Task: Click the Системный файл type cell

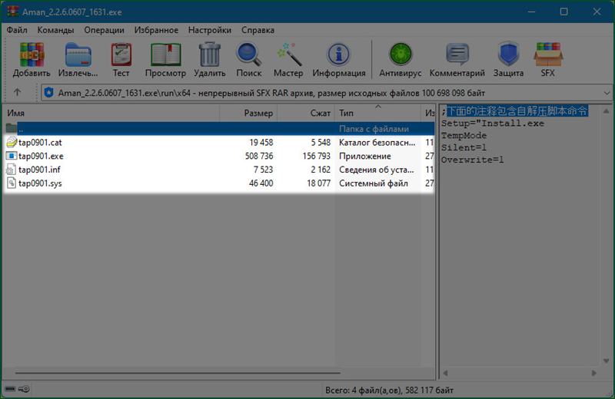Action: [x=374, y=183]
